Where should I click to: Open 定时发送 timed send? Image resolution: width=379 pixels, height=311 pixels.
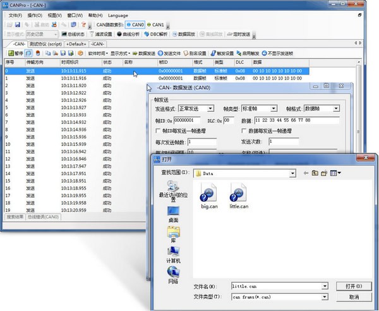(x=239, y=34)
